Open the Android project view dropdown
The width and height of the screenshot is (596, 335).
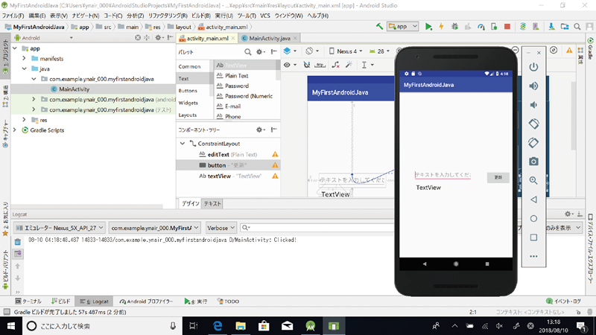pyautogui.click(x=44, y=38)
